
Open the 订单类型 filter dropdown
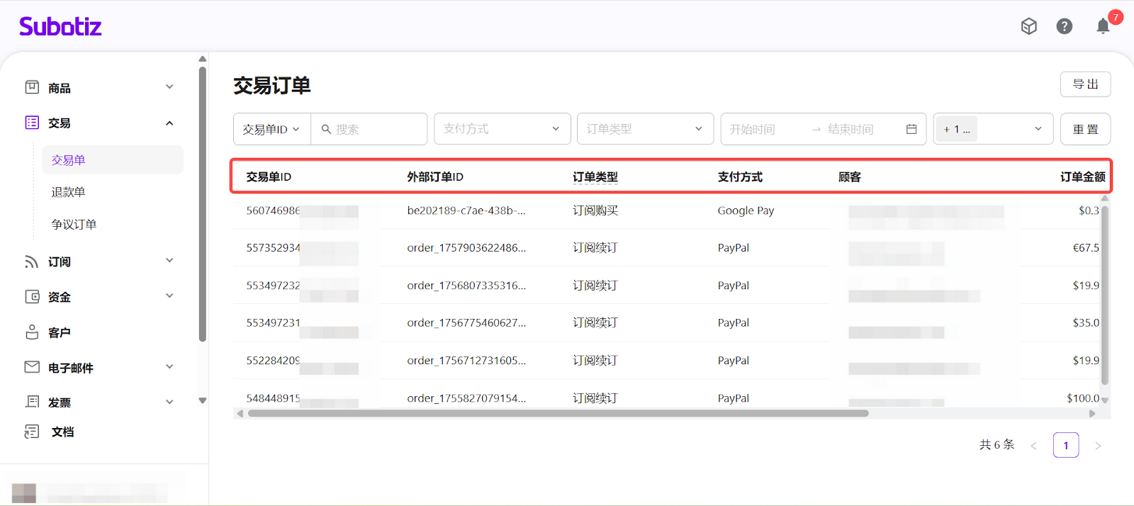tap(645, 129)
